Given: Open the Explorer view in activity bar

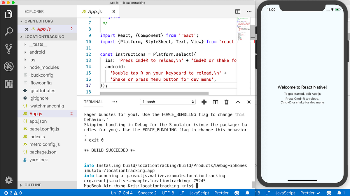Looking at the screenshot, I should pyautogui.click(x=9, y=14).
